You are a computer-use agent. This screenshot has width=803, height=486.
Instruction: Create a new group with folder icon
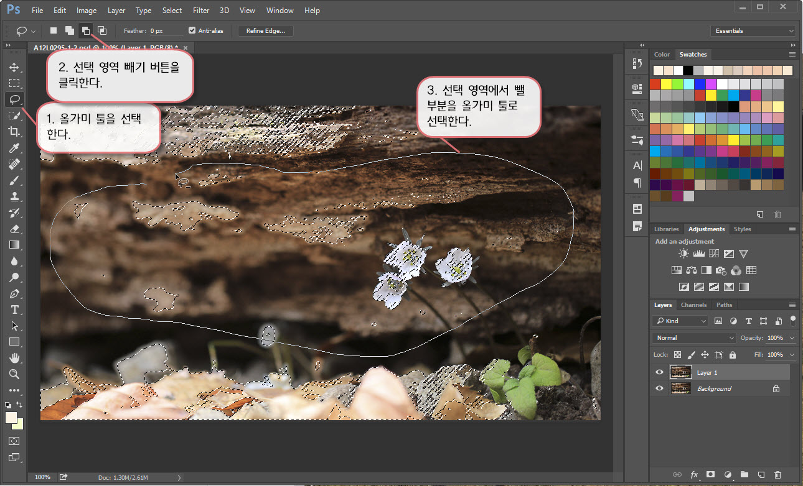click(x=744, y=474)
